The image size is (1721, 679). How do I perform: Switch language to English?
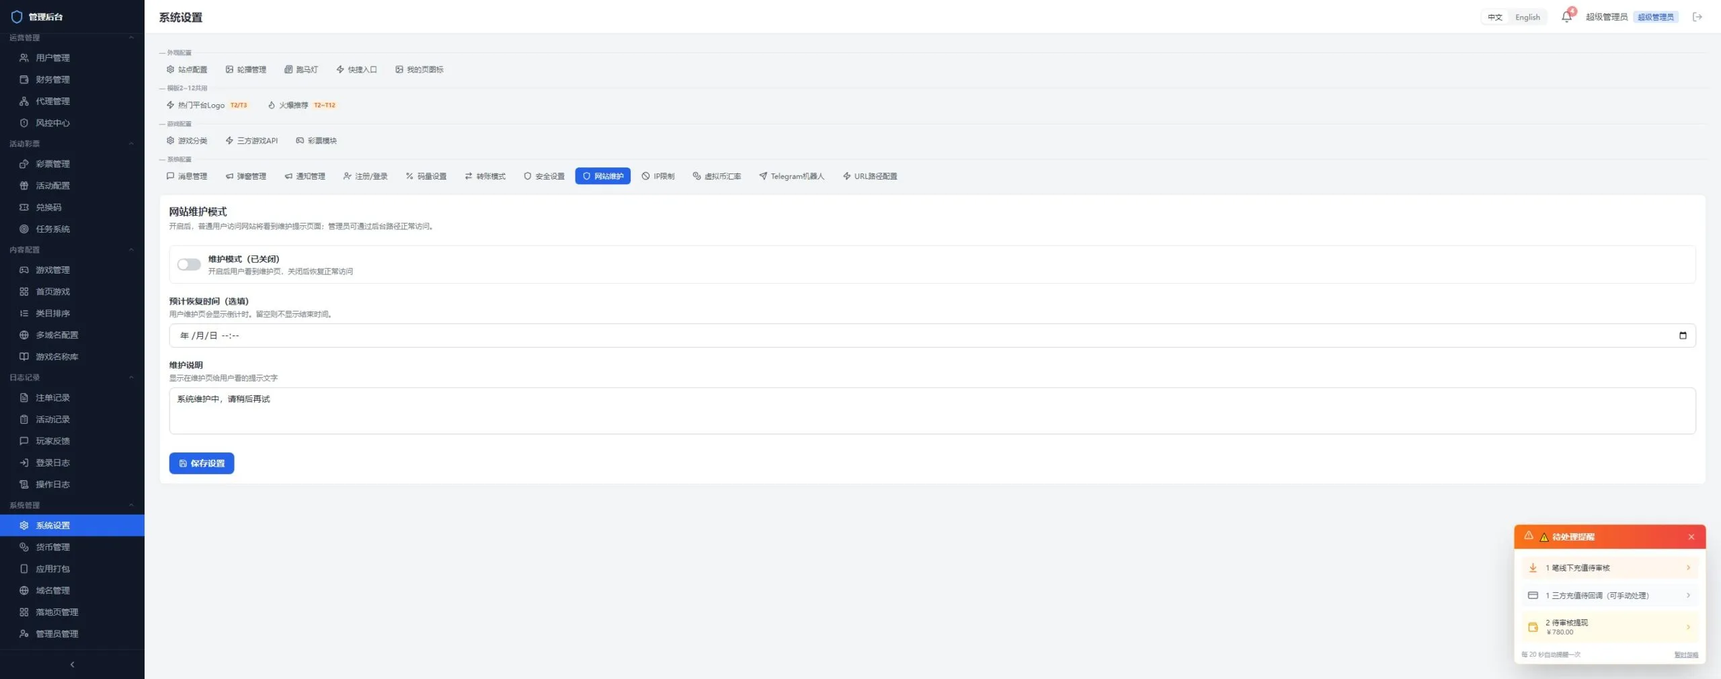[1527, 17]
